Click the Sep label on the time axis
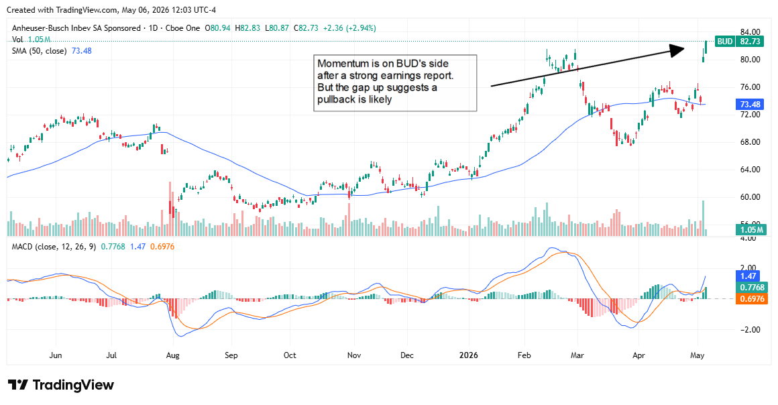Screen dimensions: 778x405 231,355
